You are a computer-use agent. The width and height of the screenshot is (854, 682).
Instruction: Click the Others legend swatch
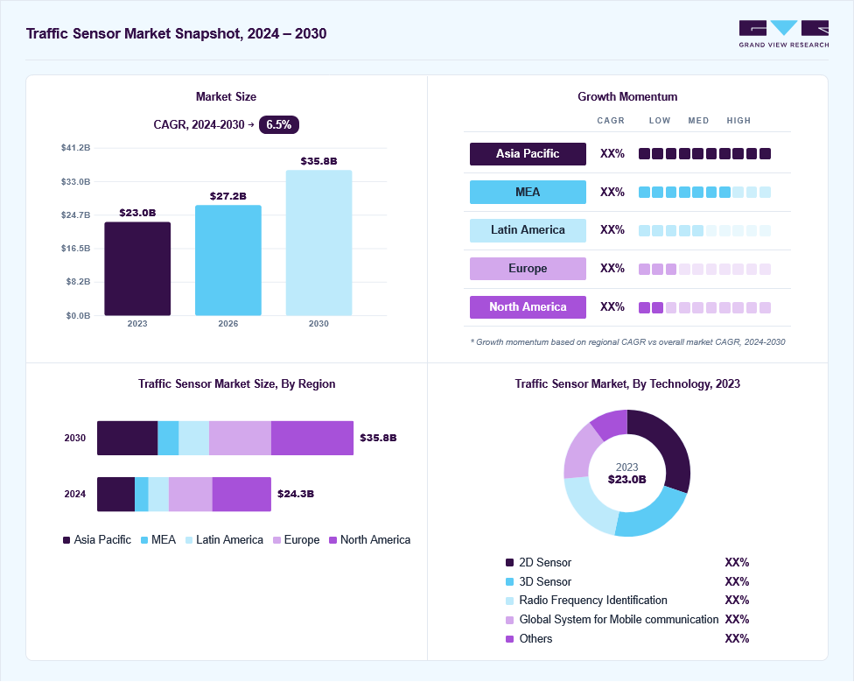coord(510,639)
